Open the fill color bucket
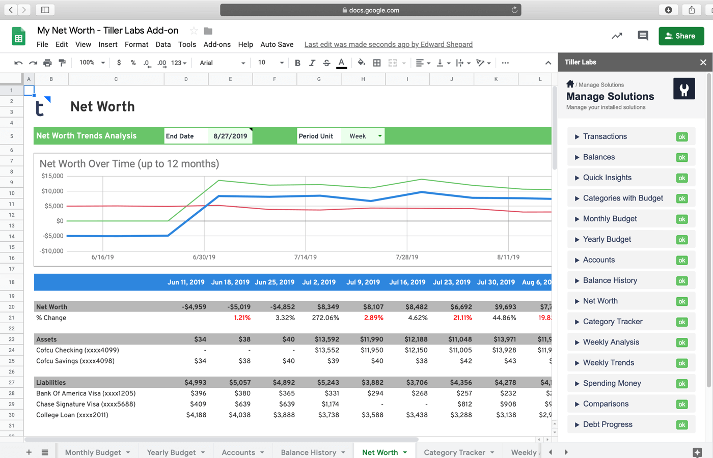 [361, 63]
